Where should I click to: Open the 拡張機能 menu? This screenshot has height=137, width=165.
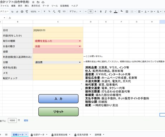tap(65, 6)
